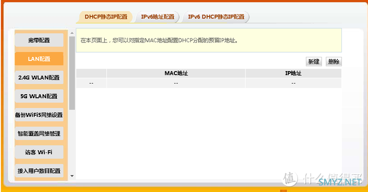Select LAN配置 sidebar item

coord(39,59)
